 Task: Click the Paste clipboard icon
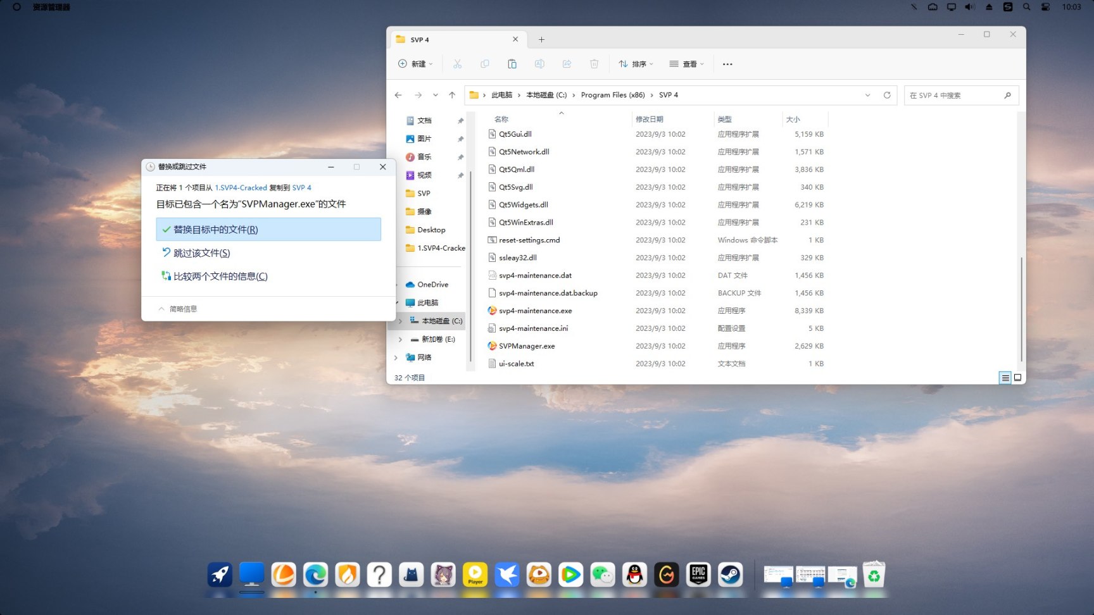(x=512, y=64)
